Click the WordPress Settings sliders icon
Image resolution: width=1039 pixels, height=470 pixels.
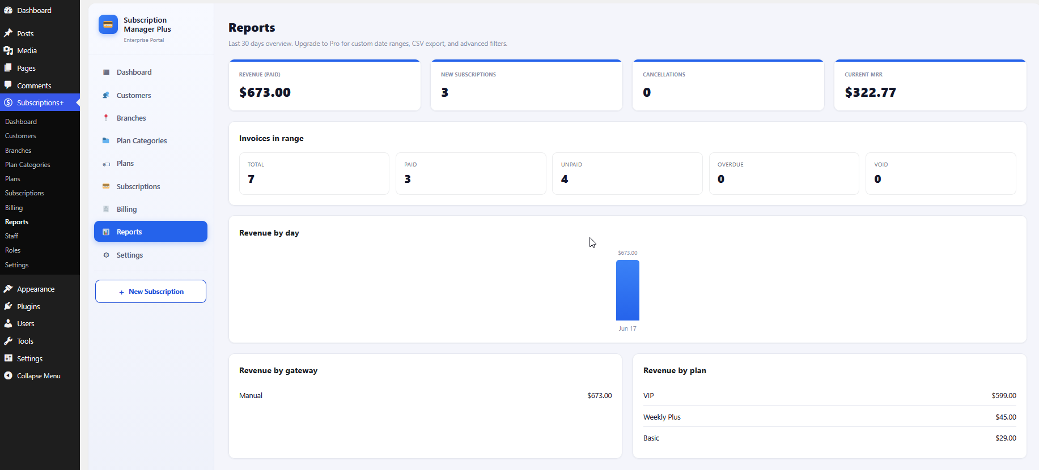8,358
